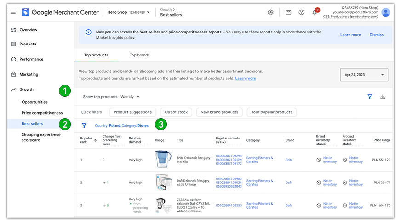Open the Hero Shop account dropdown
This screenshot has height=222, width=401.
(x=128, y=12)
